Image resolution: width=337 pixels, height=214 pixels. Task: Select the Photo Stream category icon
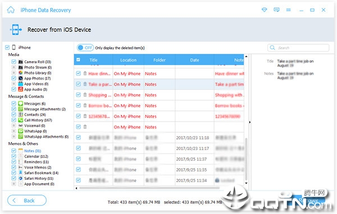[x=21, y=67]
